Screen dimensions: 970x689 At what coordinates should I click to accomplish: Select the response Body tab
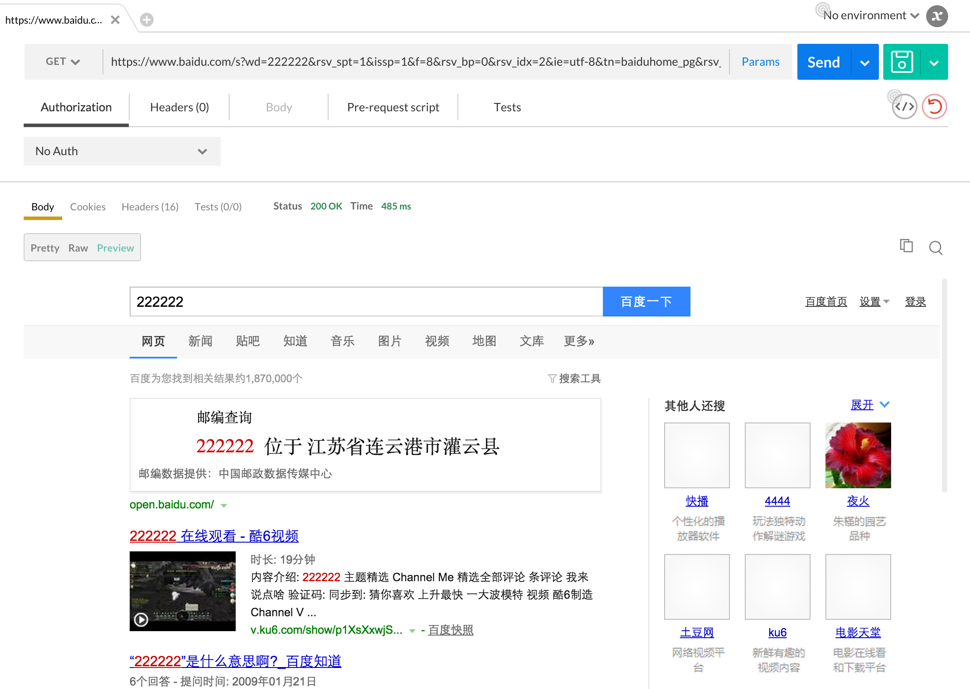click(x=42, y=206)
